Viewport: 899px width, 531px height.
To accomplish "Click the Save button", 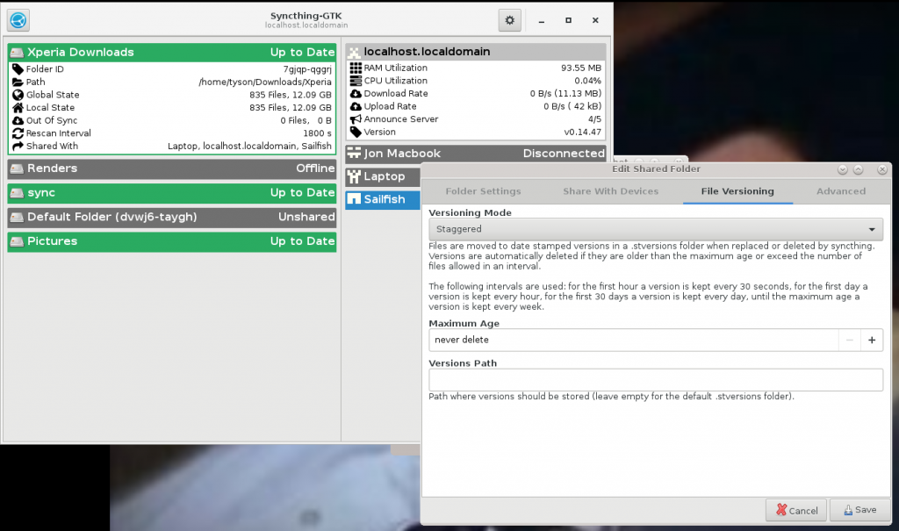I will tap(858, 510).
